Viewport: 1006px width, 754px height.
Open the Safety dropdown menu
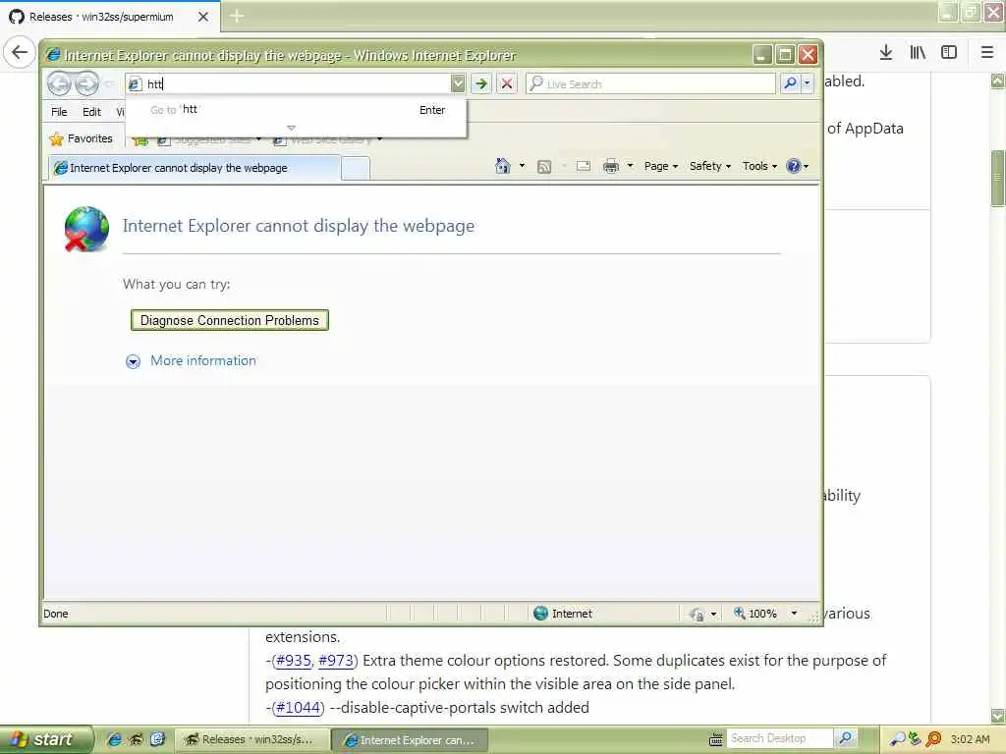[709, 166]
